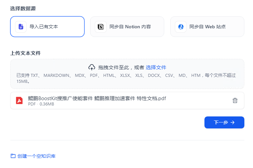Select 同步自 Web 站点 data source

click(x=207, y=27)
